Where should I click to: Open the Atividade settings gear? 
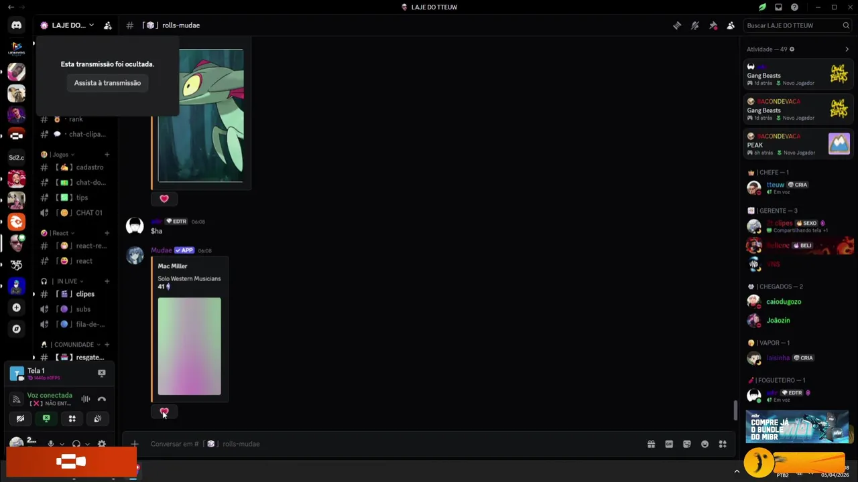[x=792, y=50]
